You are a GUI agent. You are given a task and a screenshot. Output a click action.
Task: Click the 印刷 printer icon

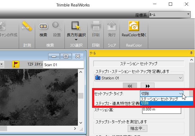pyautogui.click(x=96, y=26)
